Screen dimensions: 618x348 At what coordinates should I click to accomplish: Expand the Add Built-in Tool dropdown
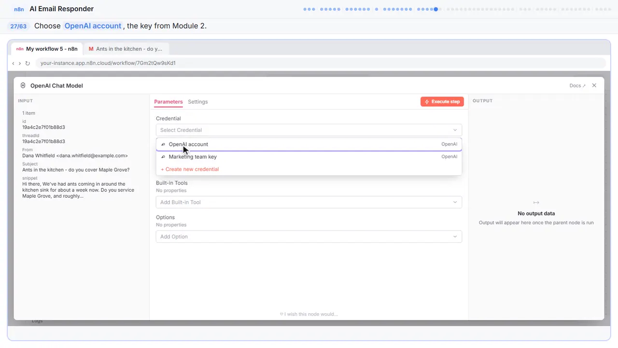click(309, 202)
